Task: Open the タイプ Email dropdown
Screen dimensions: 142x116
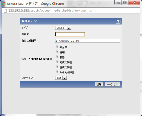Action: 63,28
